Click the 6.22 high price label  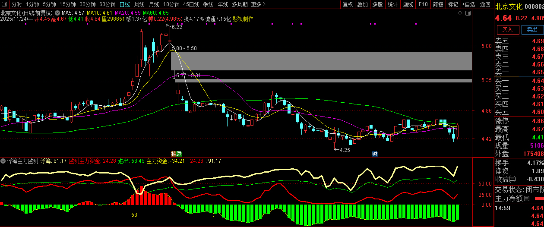(x=177, y=27)
